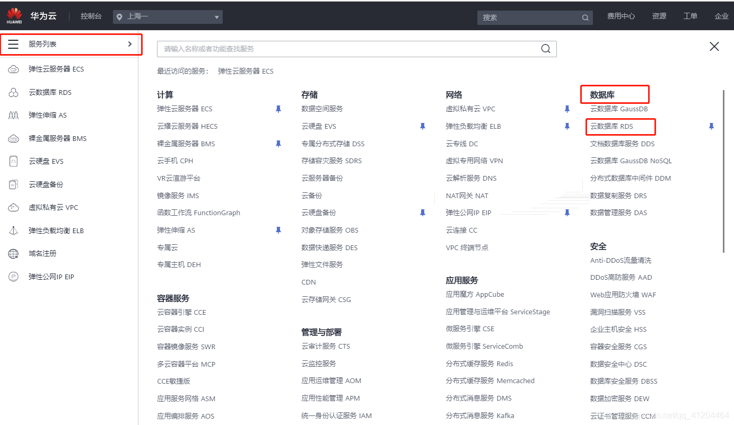This screenshot has height=425, width=734.
Task: Open 分布式消息服务 Kafka
Action: click(x=480, y=415)
